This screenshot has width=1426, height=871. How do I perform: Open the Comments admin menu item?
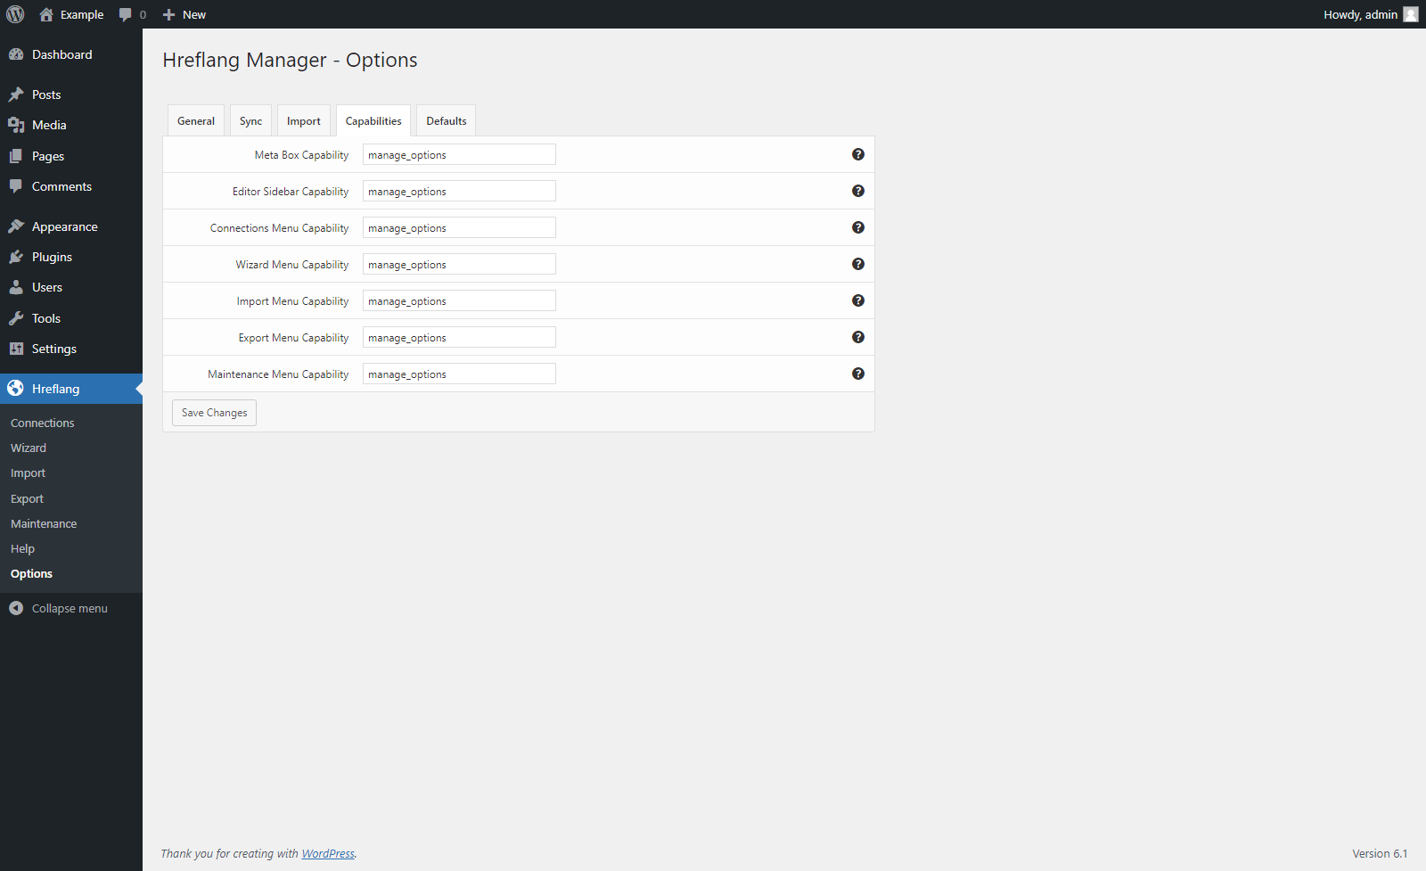[71, 186]
